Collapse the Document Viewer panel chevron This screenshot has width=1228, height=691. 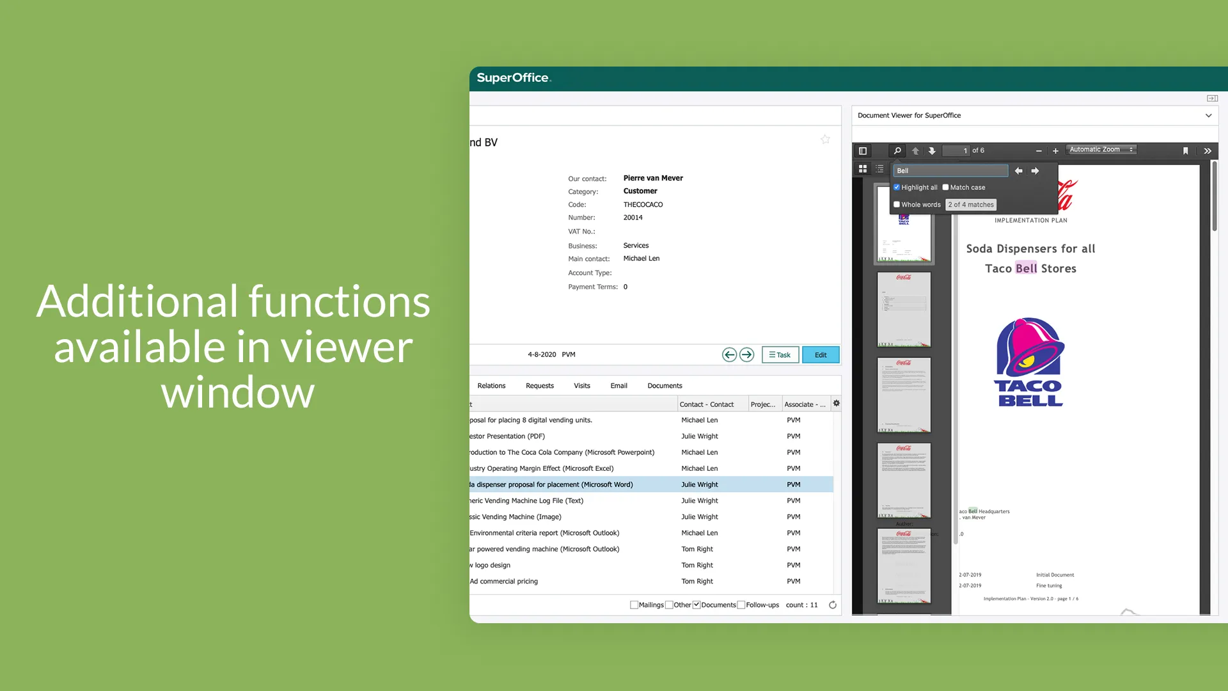click(x=1208, y=116)
